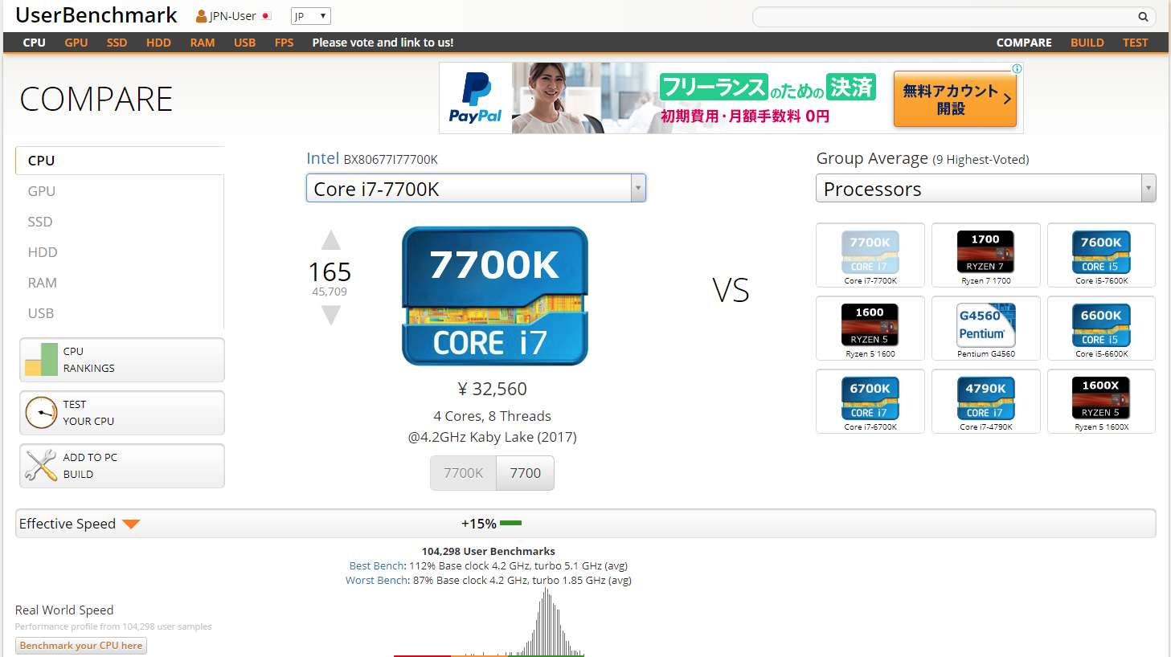Open the JP country selector dropdown
Image resolution: width=1171 pixels, height=657 pixels.
click(311, 16)
